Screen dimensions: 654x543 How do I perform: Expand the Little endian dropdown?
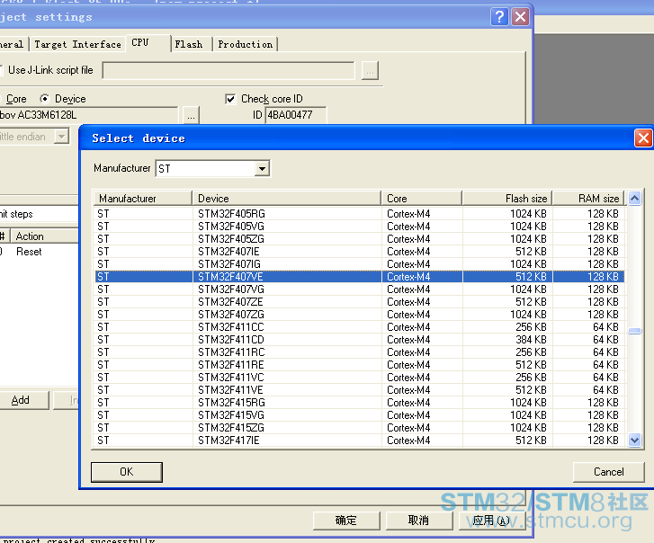[x=61, y=137]
